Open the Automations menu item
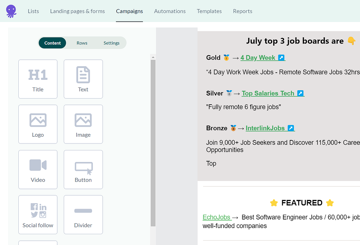The image size is (360, 245). (170, 11)
